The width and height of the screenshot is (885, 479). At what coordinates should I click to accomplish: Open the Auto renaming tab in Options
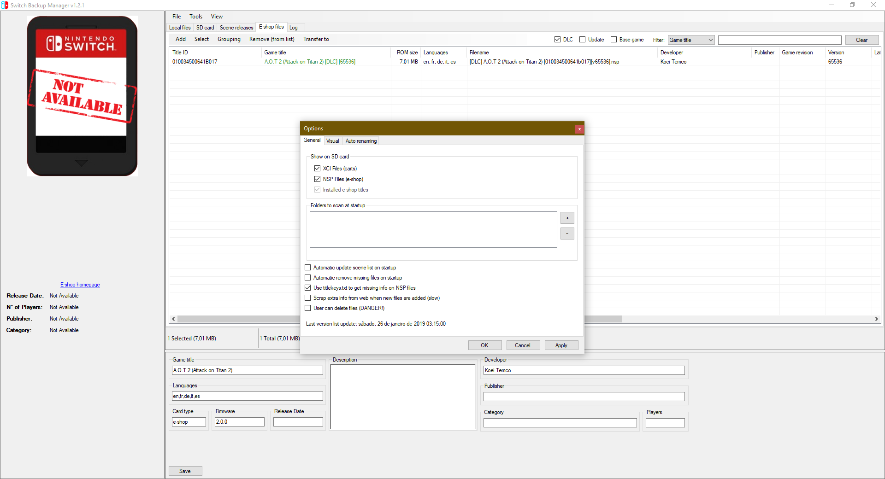tap(361, 141)
